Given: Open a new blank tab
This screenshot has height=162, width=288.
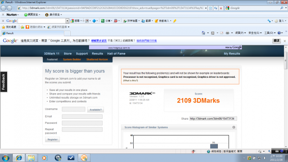Looking at the screenshot, I should pyautogui.click(x=67, y=33).
